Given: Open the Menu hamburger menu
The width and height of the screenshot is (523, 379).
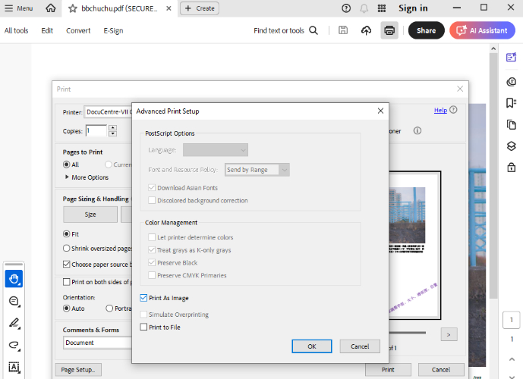Looking at the screenshot, I should [x=19, y=8].
